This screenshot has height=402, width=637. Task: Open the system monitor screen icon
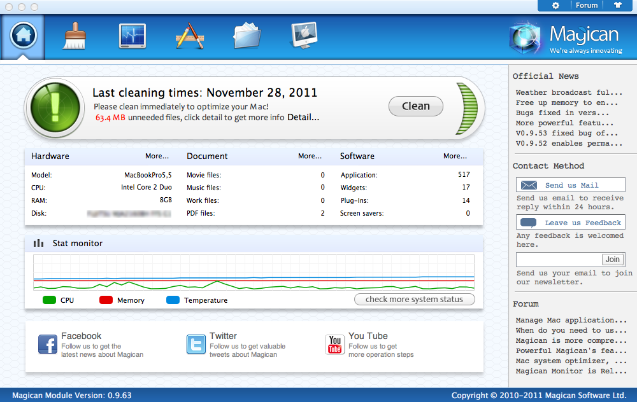132,36
